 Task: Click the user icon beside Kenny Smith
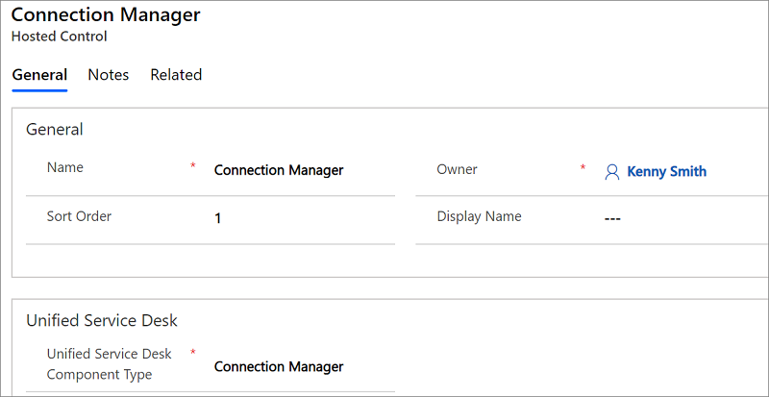tap(612, 172)
